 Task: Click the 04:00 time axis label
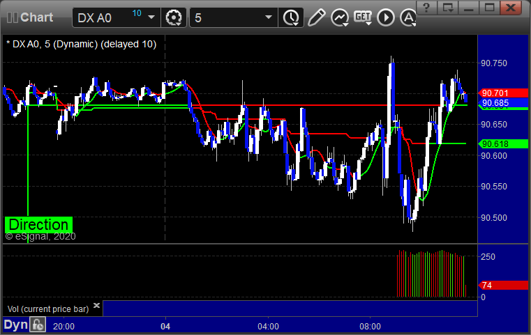[268, 327]
